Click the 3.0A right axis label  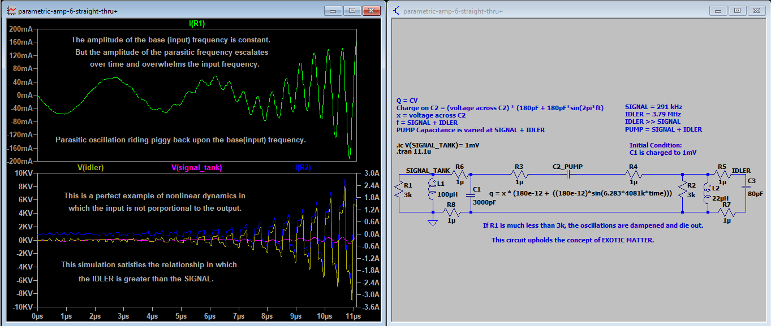(371, 173)
